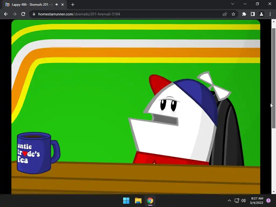
Task: Click the forward navigation arrow
Action: [15, 14]
